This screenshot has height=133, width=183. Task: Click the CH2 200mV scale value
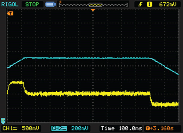80,128
